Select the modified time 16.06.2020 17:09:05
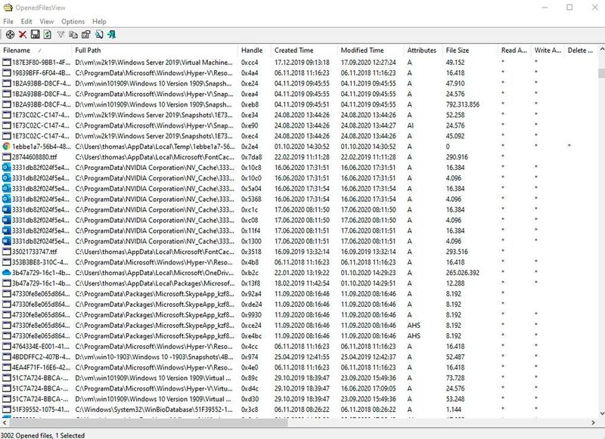 click(368, 388)
